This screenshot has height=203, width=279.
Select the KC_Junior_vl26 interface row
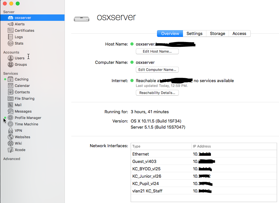[x=204, y=176]
